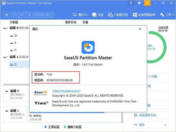Undo the last pending operation
Screen dimensions: 176x132
point(15,15)
